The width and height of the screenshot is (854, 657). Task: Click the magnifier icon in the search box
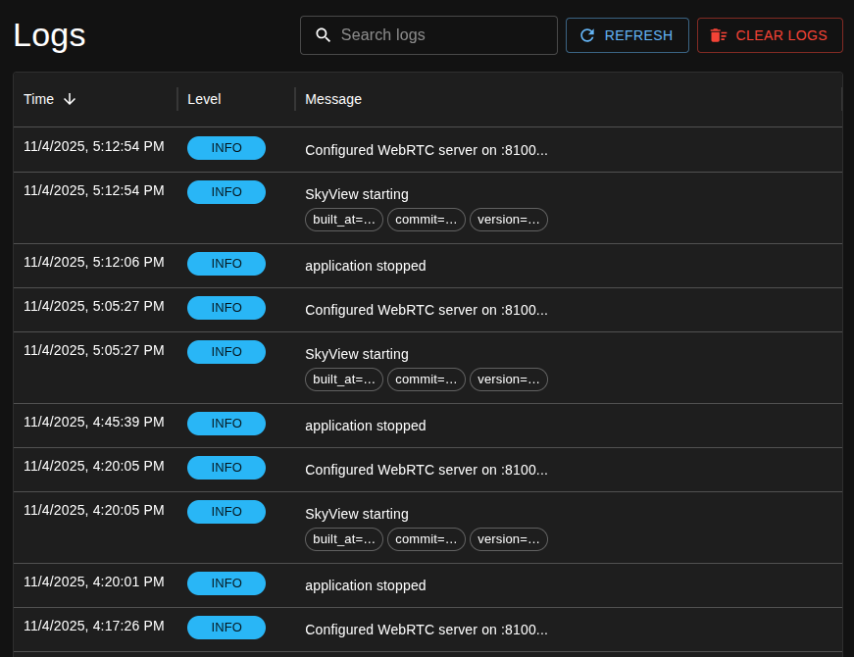(324, 35)
